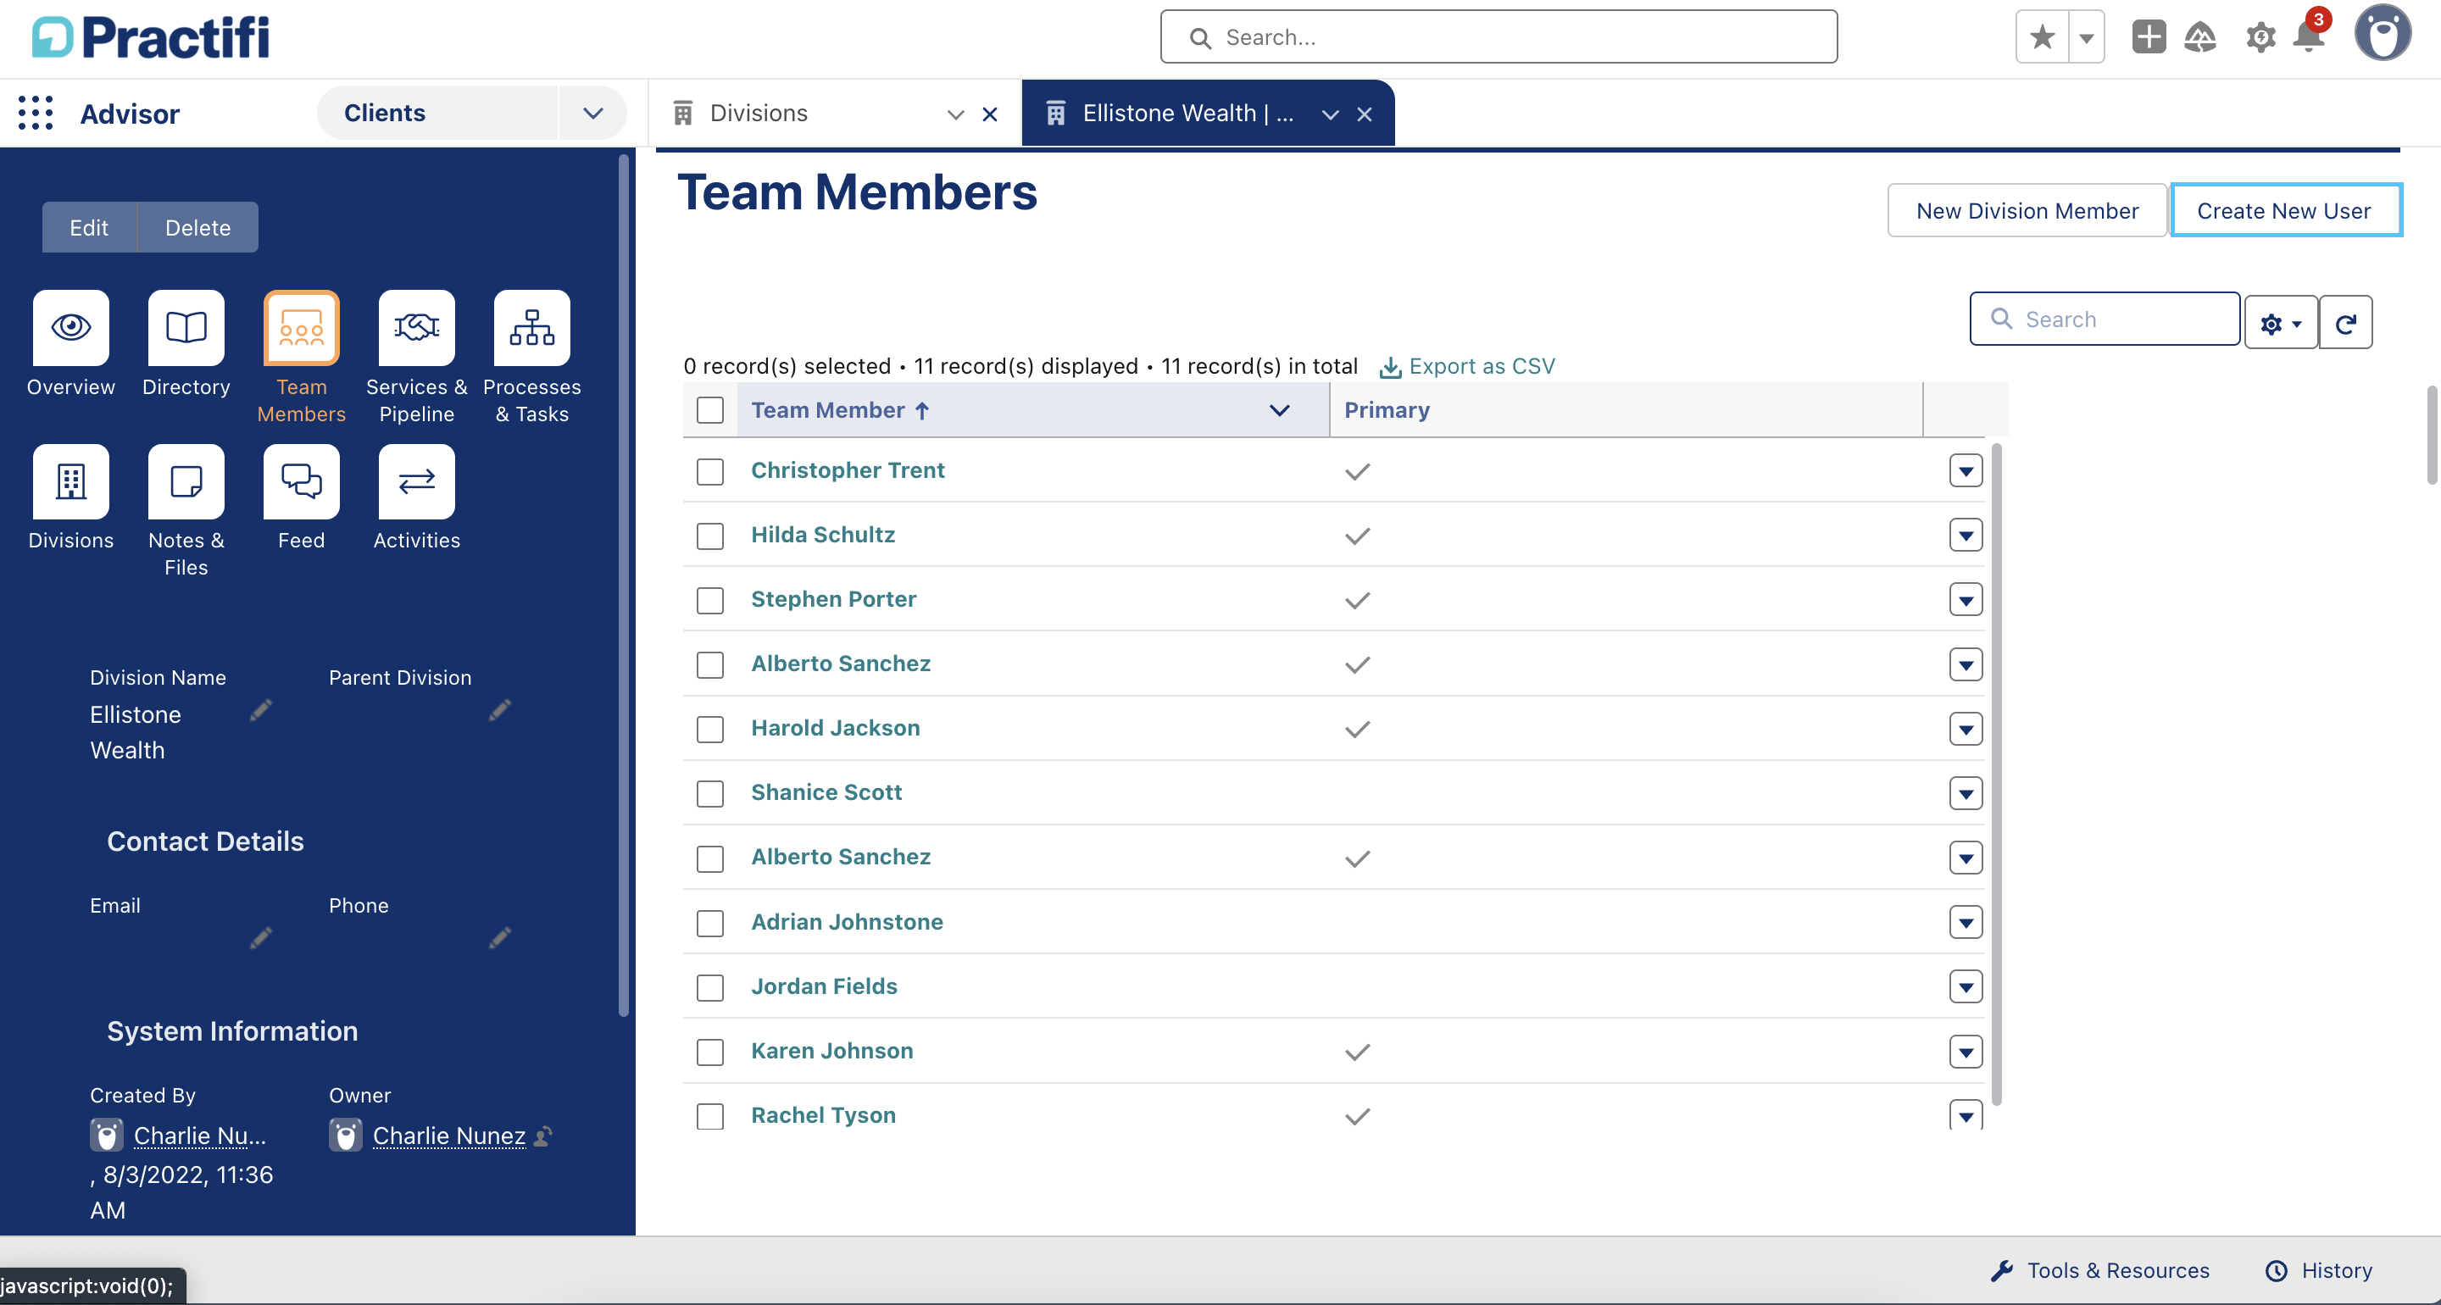Open the Activities arrows icon
2441x1305 pixels.
[x=416, y=481]
